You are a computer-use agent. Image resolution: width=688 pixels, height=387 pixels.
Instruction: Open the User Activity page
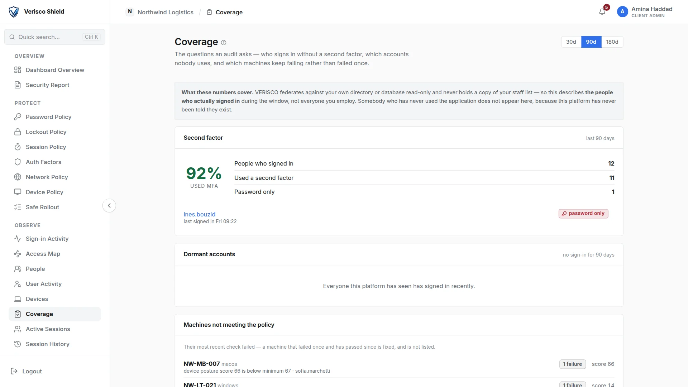pos(55,284)
